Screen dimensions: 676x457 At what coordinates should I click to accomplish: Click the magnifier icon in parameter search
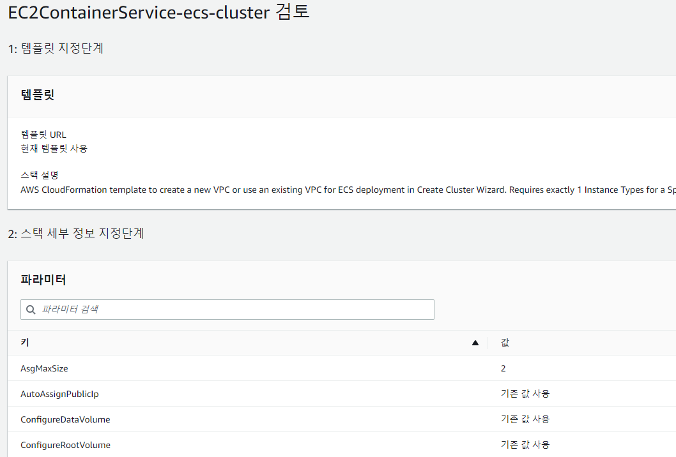31,310
